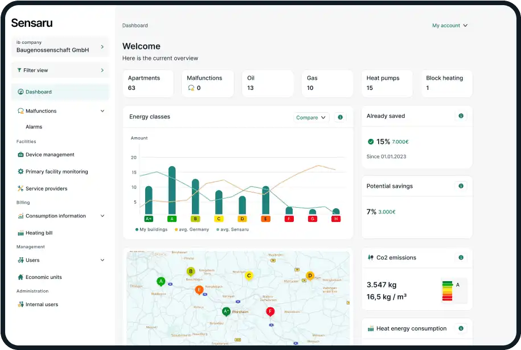This screenshot has height=350, width=521.
Task: Open the My account dropdown
Action: click(x=450, y=26)
